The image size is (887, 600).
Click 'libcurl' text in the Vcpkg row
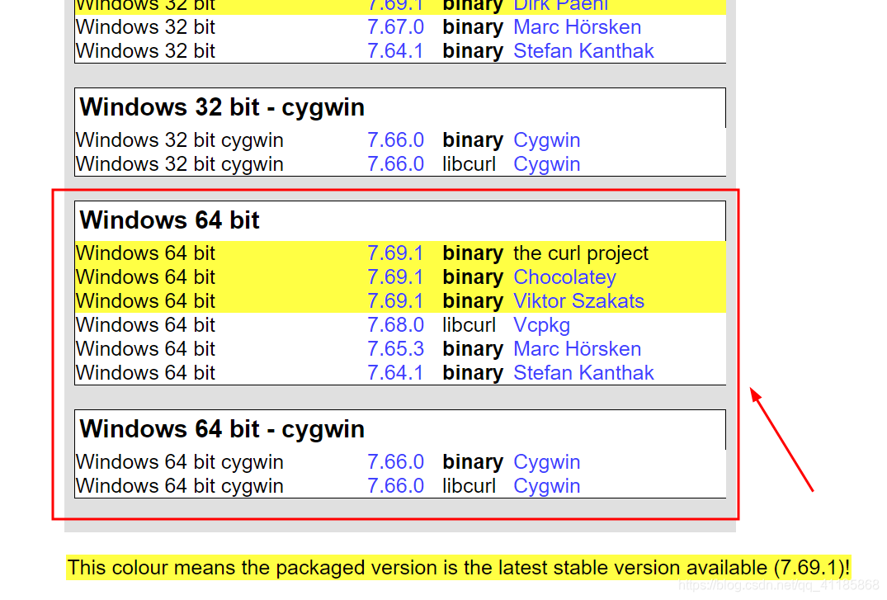coord(469,325)
